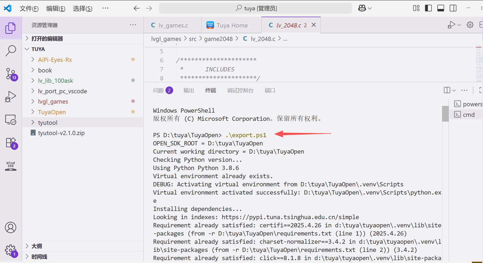Click game2048 in the breadcrumb
This screenshot has width=483, height=263.
[218, 39]
